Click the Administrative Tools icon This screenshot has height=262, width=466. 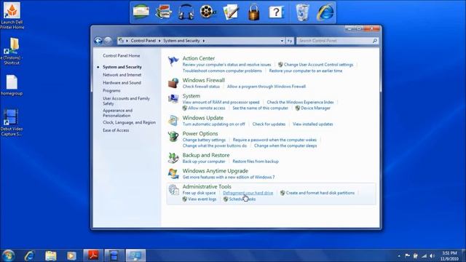[x=173, y=189]
